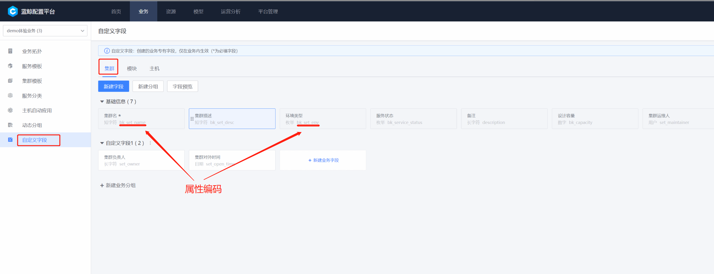Click the bk_service_status code text
The image size is (714, 274).
click(x=405, y=122)
